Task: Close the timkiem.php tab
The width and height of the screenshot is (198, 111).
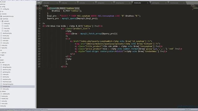Action: (148, 3)
